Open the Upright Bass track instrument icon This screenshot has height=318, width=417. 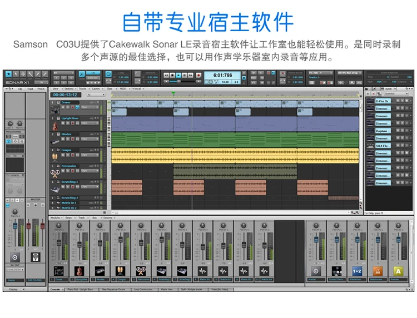click(x=55, y=126)
